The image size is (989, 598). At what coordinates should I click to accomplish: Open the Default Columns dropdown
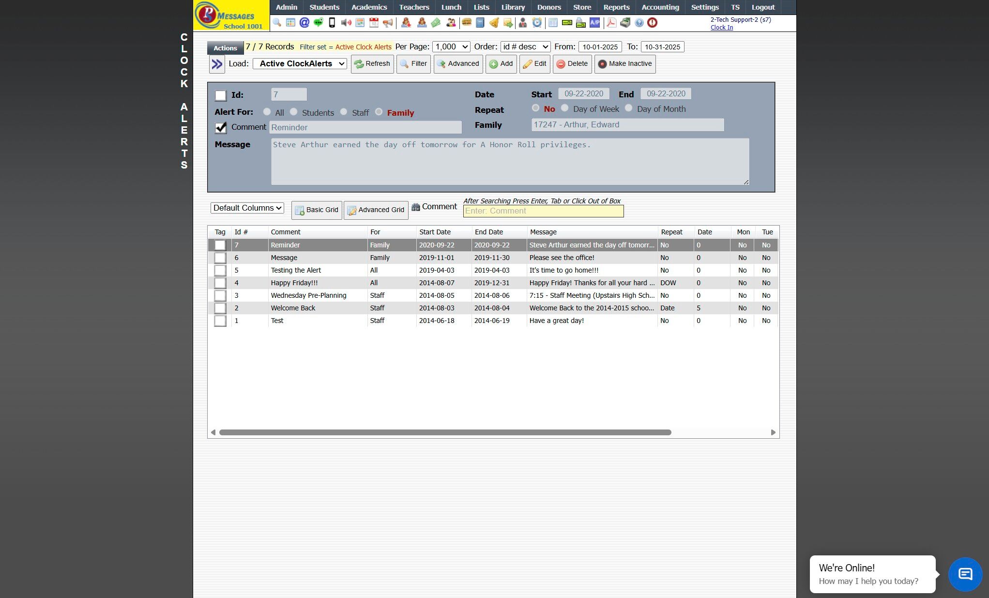[247, 208]
